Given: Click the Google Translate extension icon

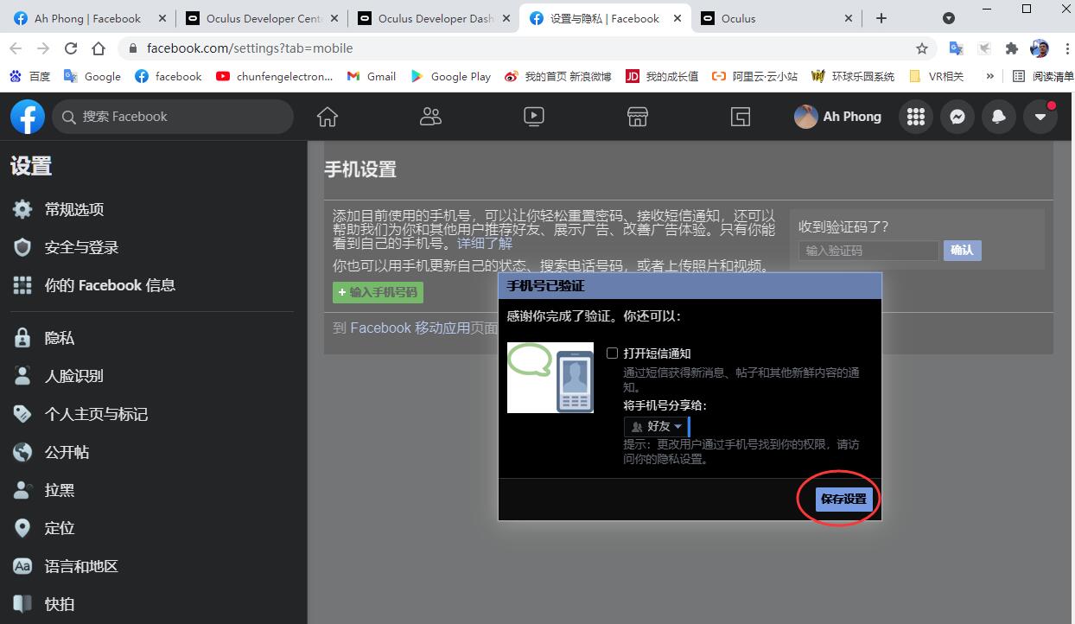Looking at the screenshot, I should coord(956,48).
